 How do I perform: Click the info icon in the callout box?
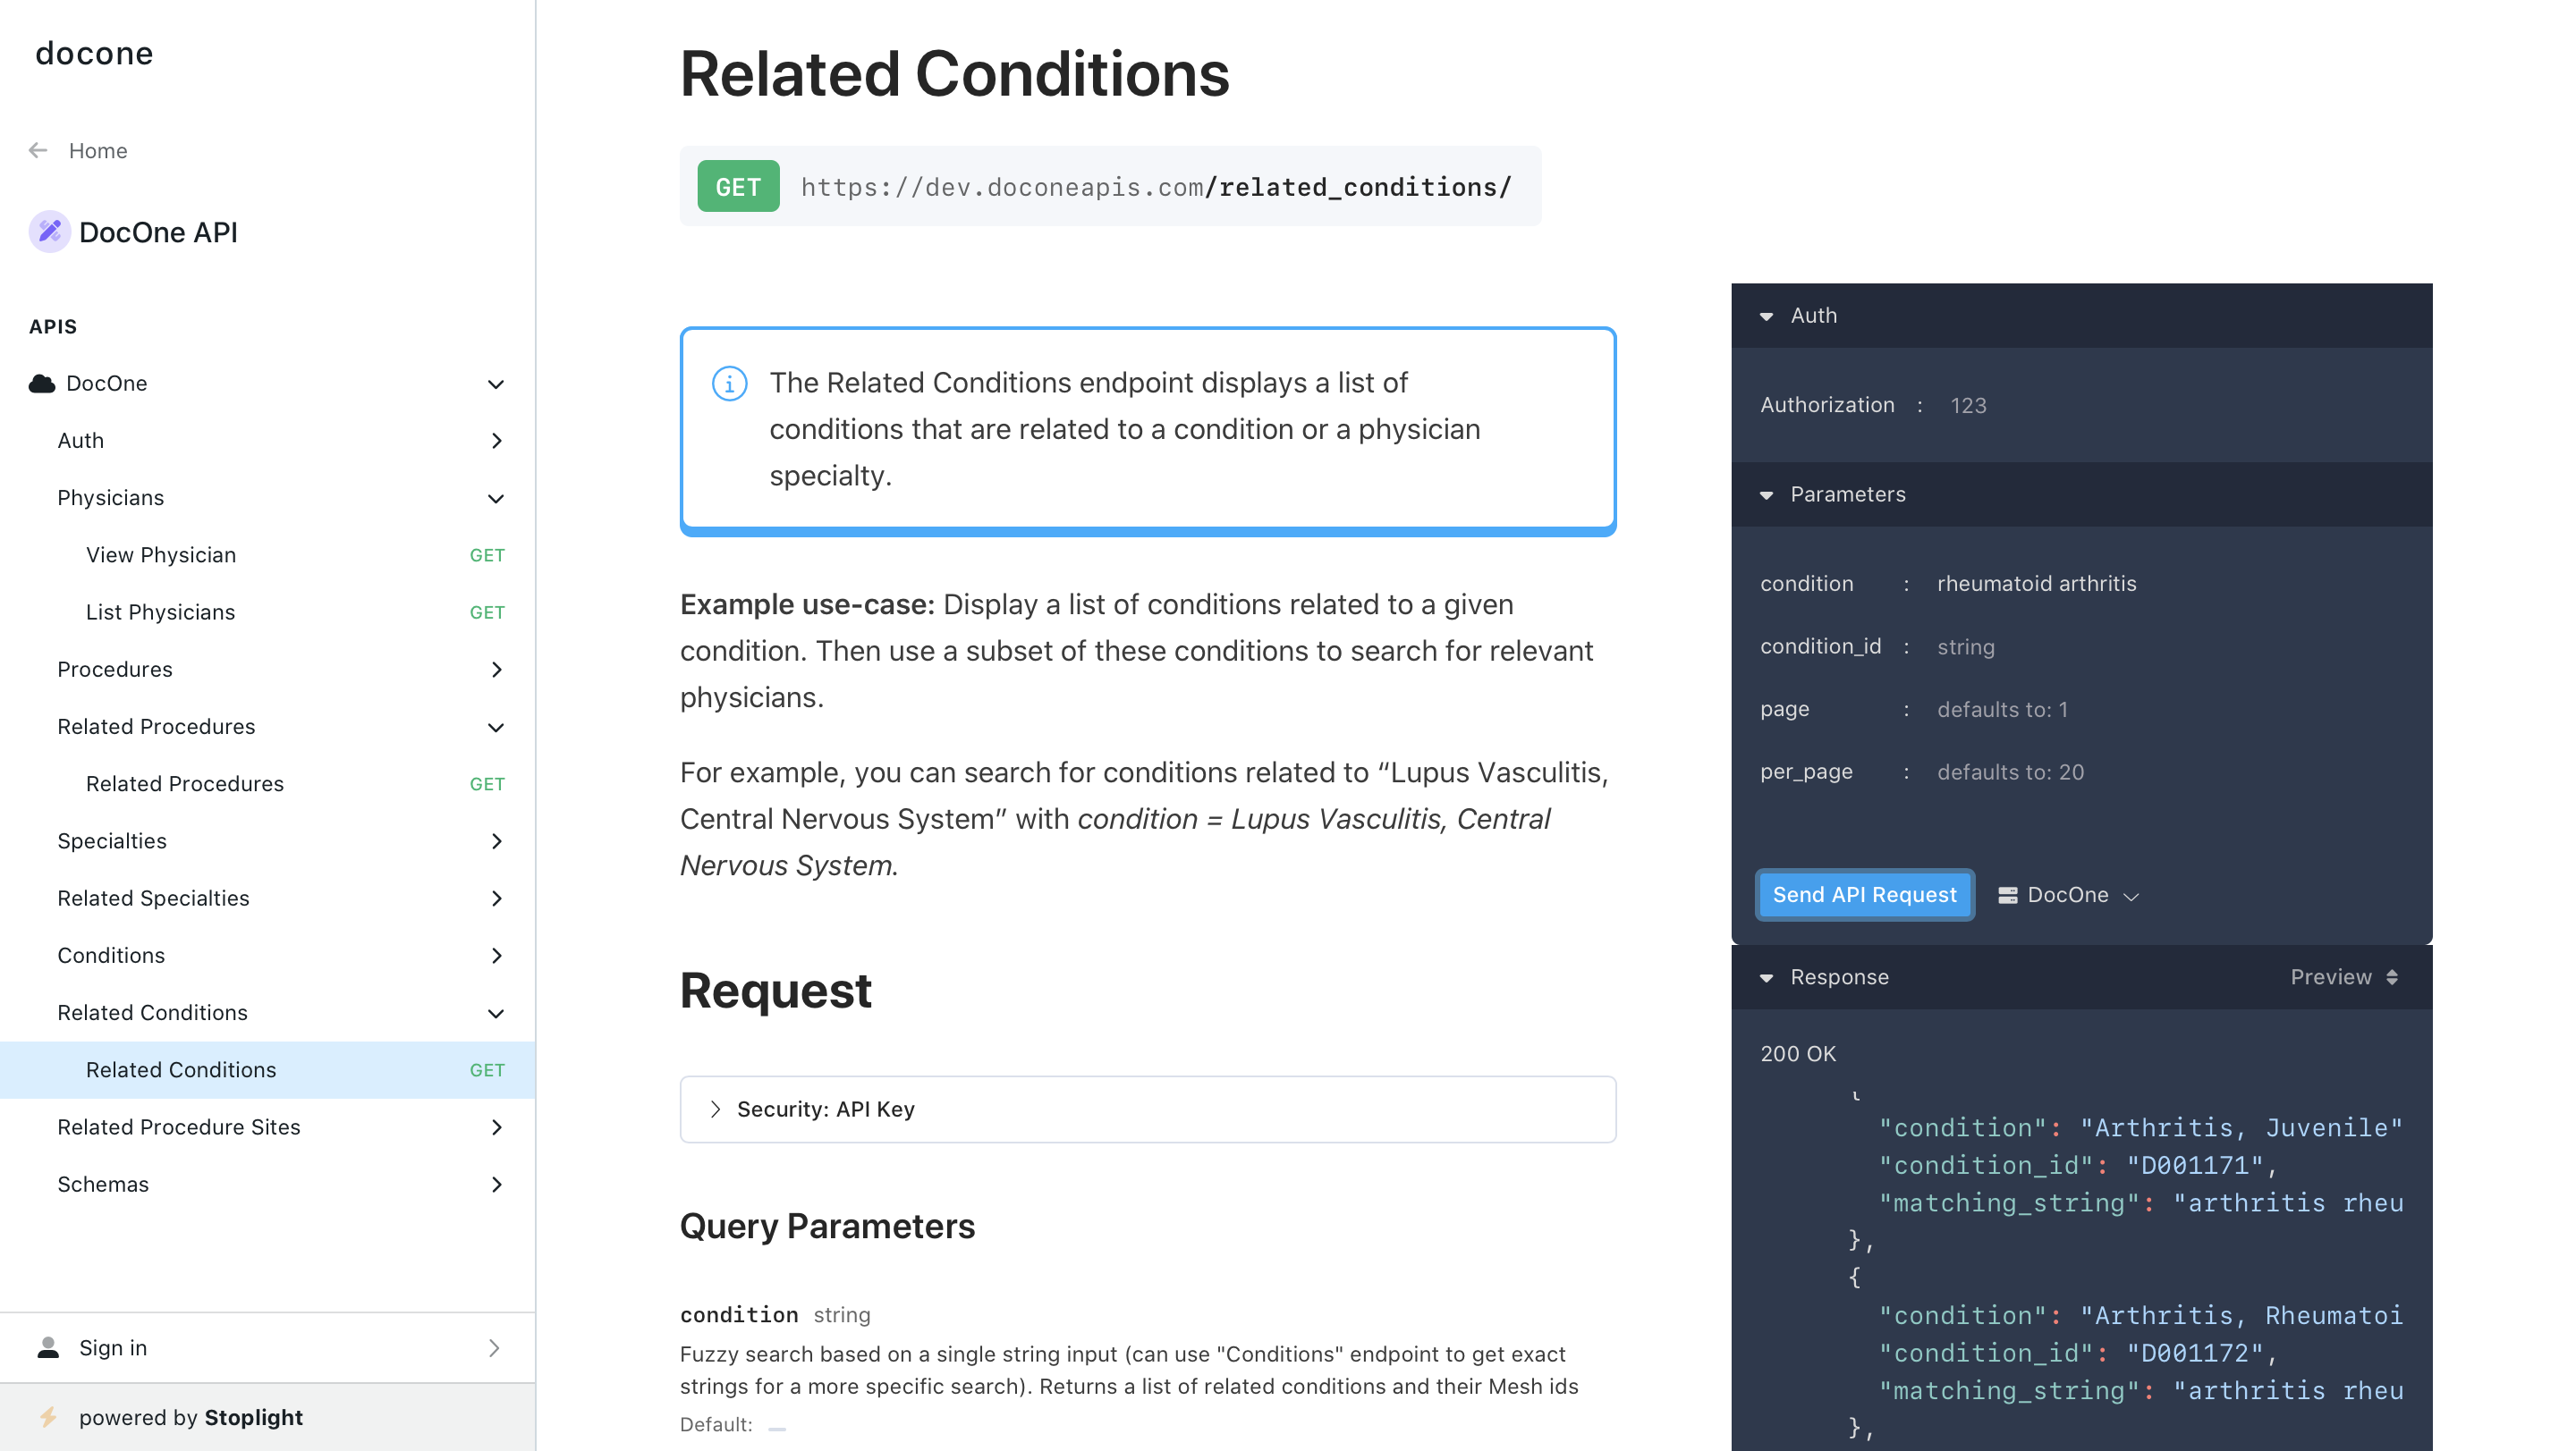pos(729,384)
